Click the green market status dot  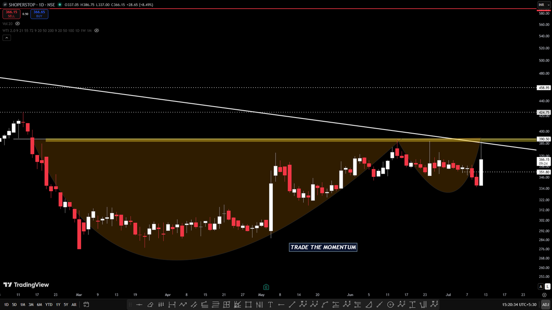pos(60,5)
